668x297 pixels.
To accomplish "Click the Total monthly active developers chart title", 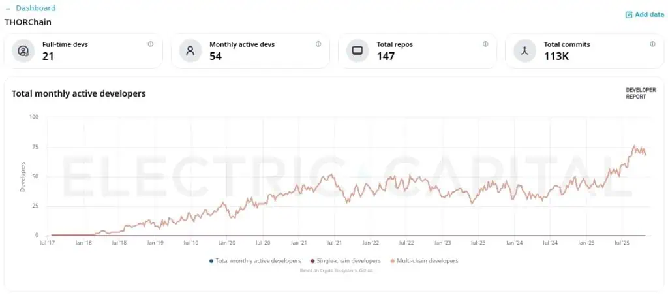I will coord(78,94).
